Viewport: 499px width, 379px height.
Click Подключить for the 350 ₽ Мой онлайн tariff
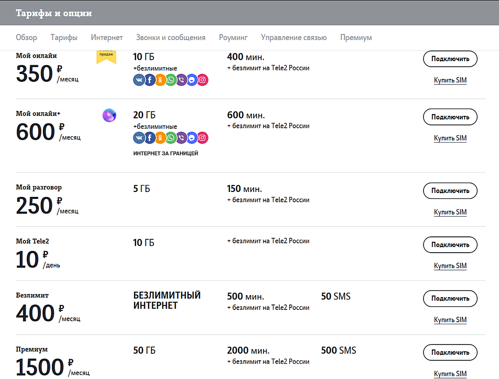(450, 59)
